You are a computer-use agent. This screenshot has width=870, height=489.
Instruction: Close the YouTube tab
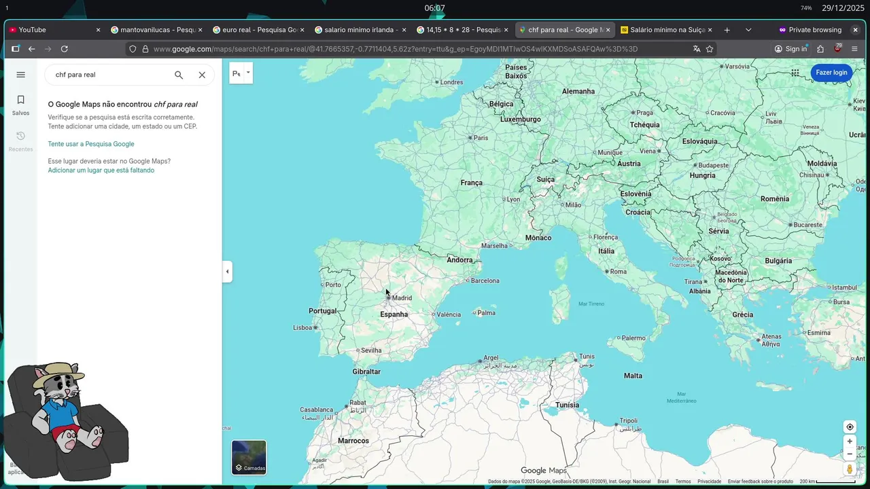98,30
